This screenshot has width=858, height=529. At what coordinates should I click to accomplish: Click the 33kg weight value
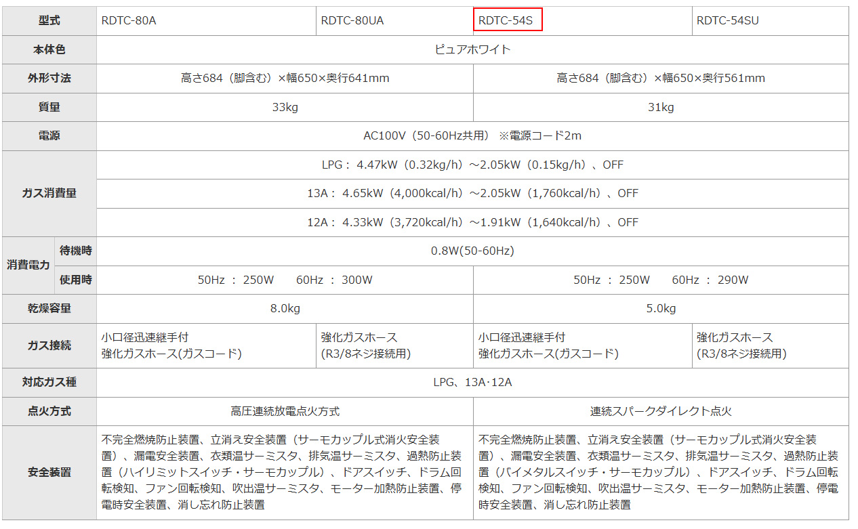tap(285, 107)
